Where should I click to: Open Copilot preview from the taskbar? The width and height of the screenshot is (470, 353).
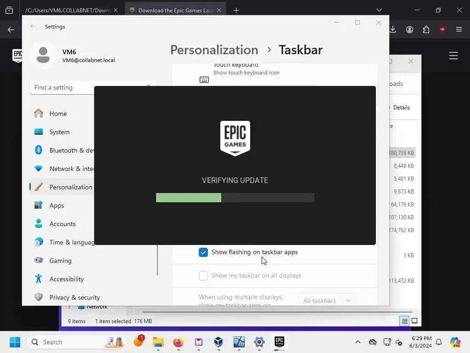click(455, 342)
